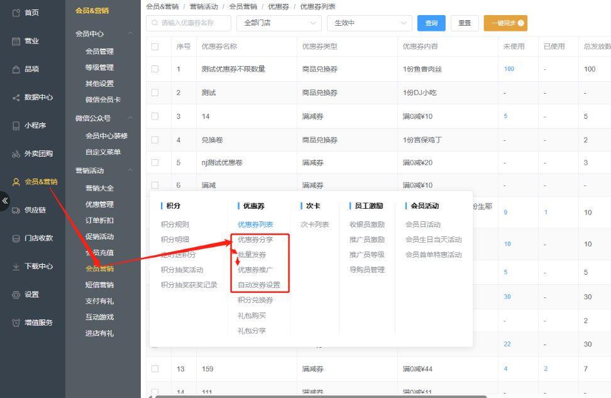Check the row for 兑换卷
The height and width of the screenshot is (398, 611).
(x=155, y=140)
